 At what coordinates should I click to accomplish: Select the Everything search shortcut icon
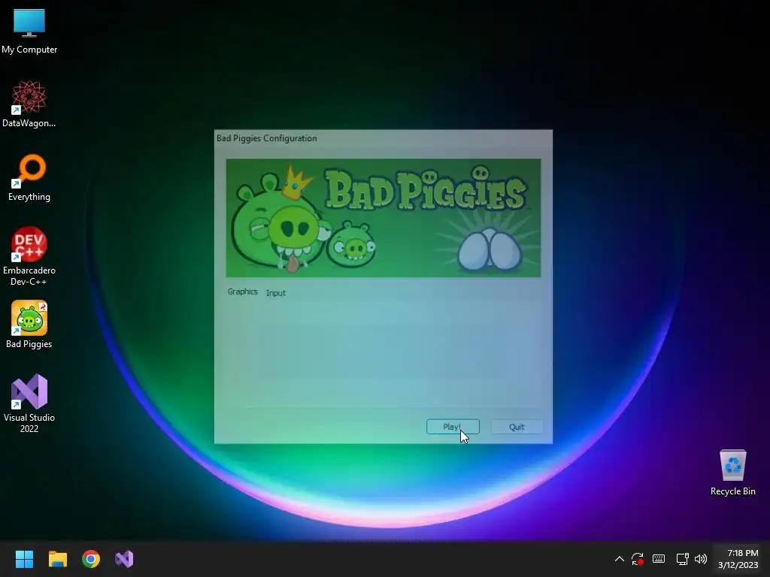pyautogui.click(x=29, y=177)
